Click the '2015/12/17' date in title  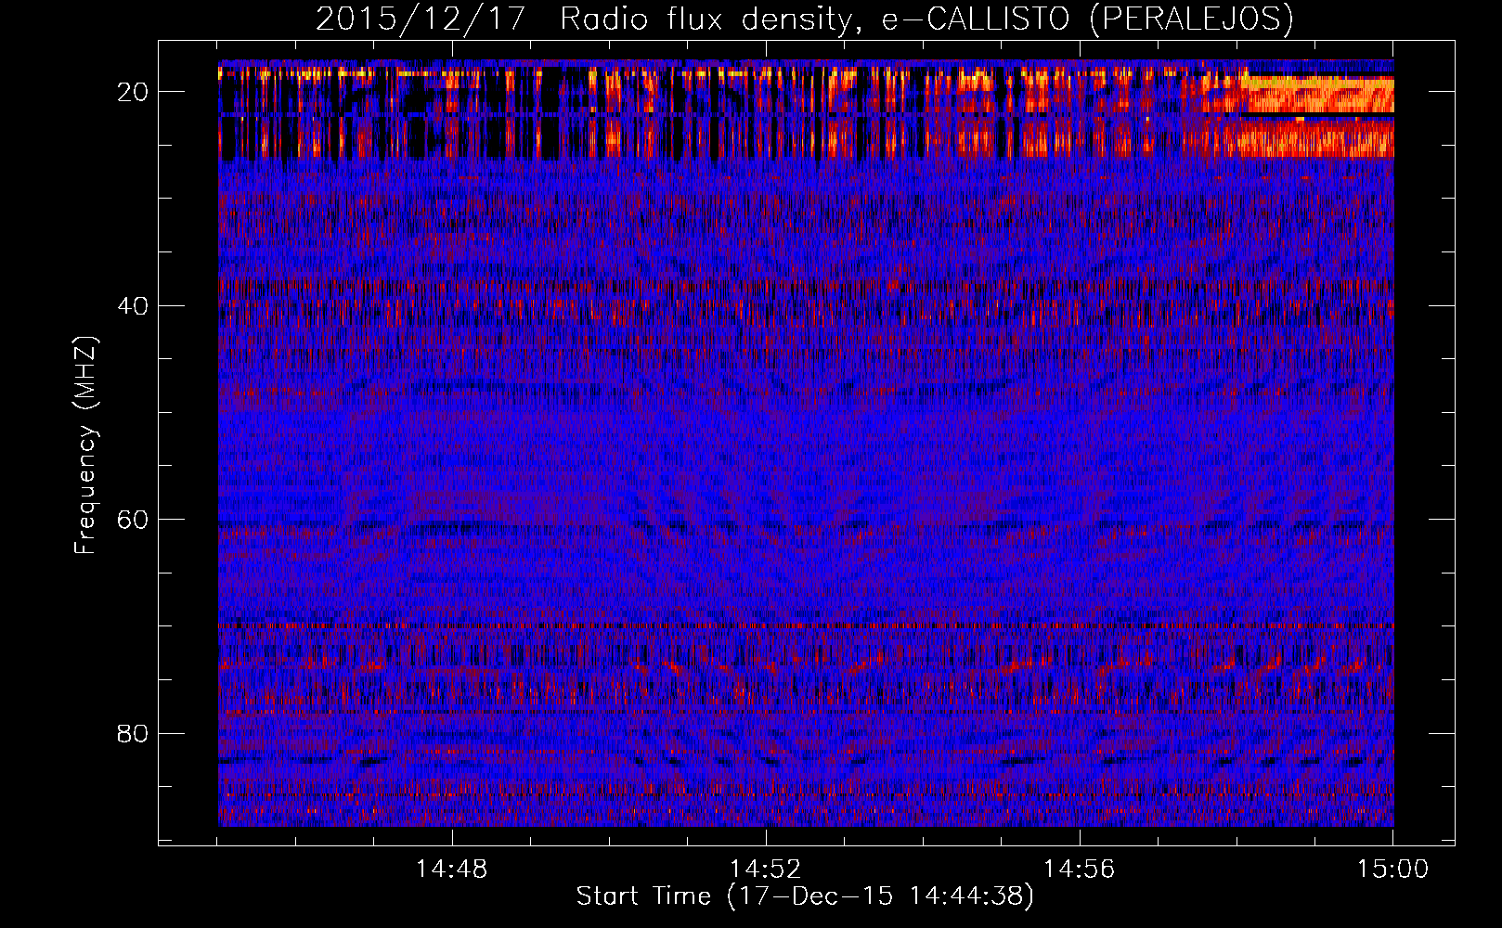coord(428,19)
